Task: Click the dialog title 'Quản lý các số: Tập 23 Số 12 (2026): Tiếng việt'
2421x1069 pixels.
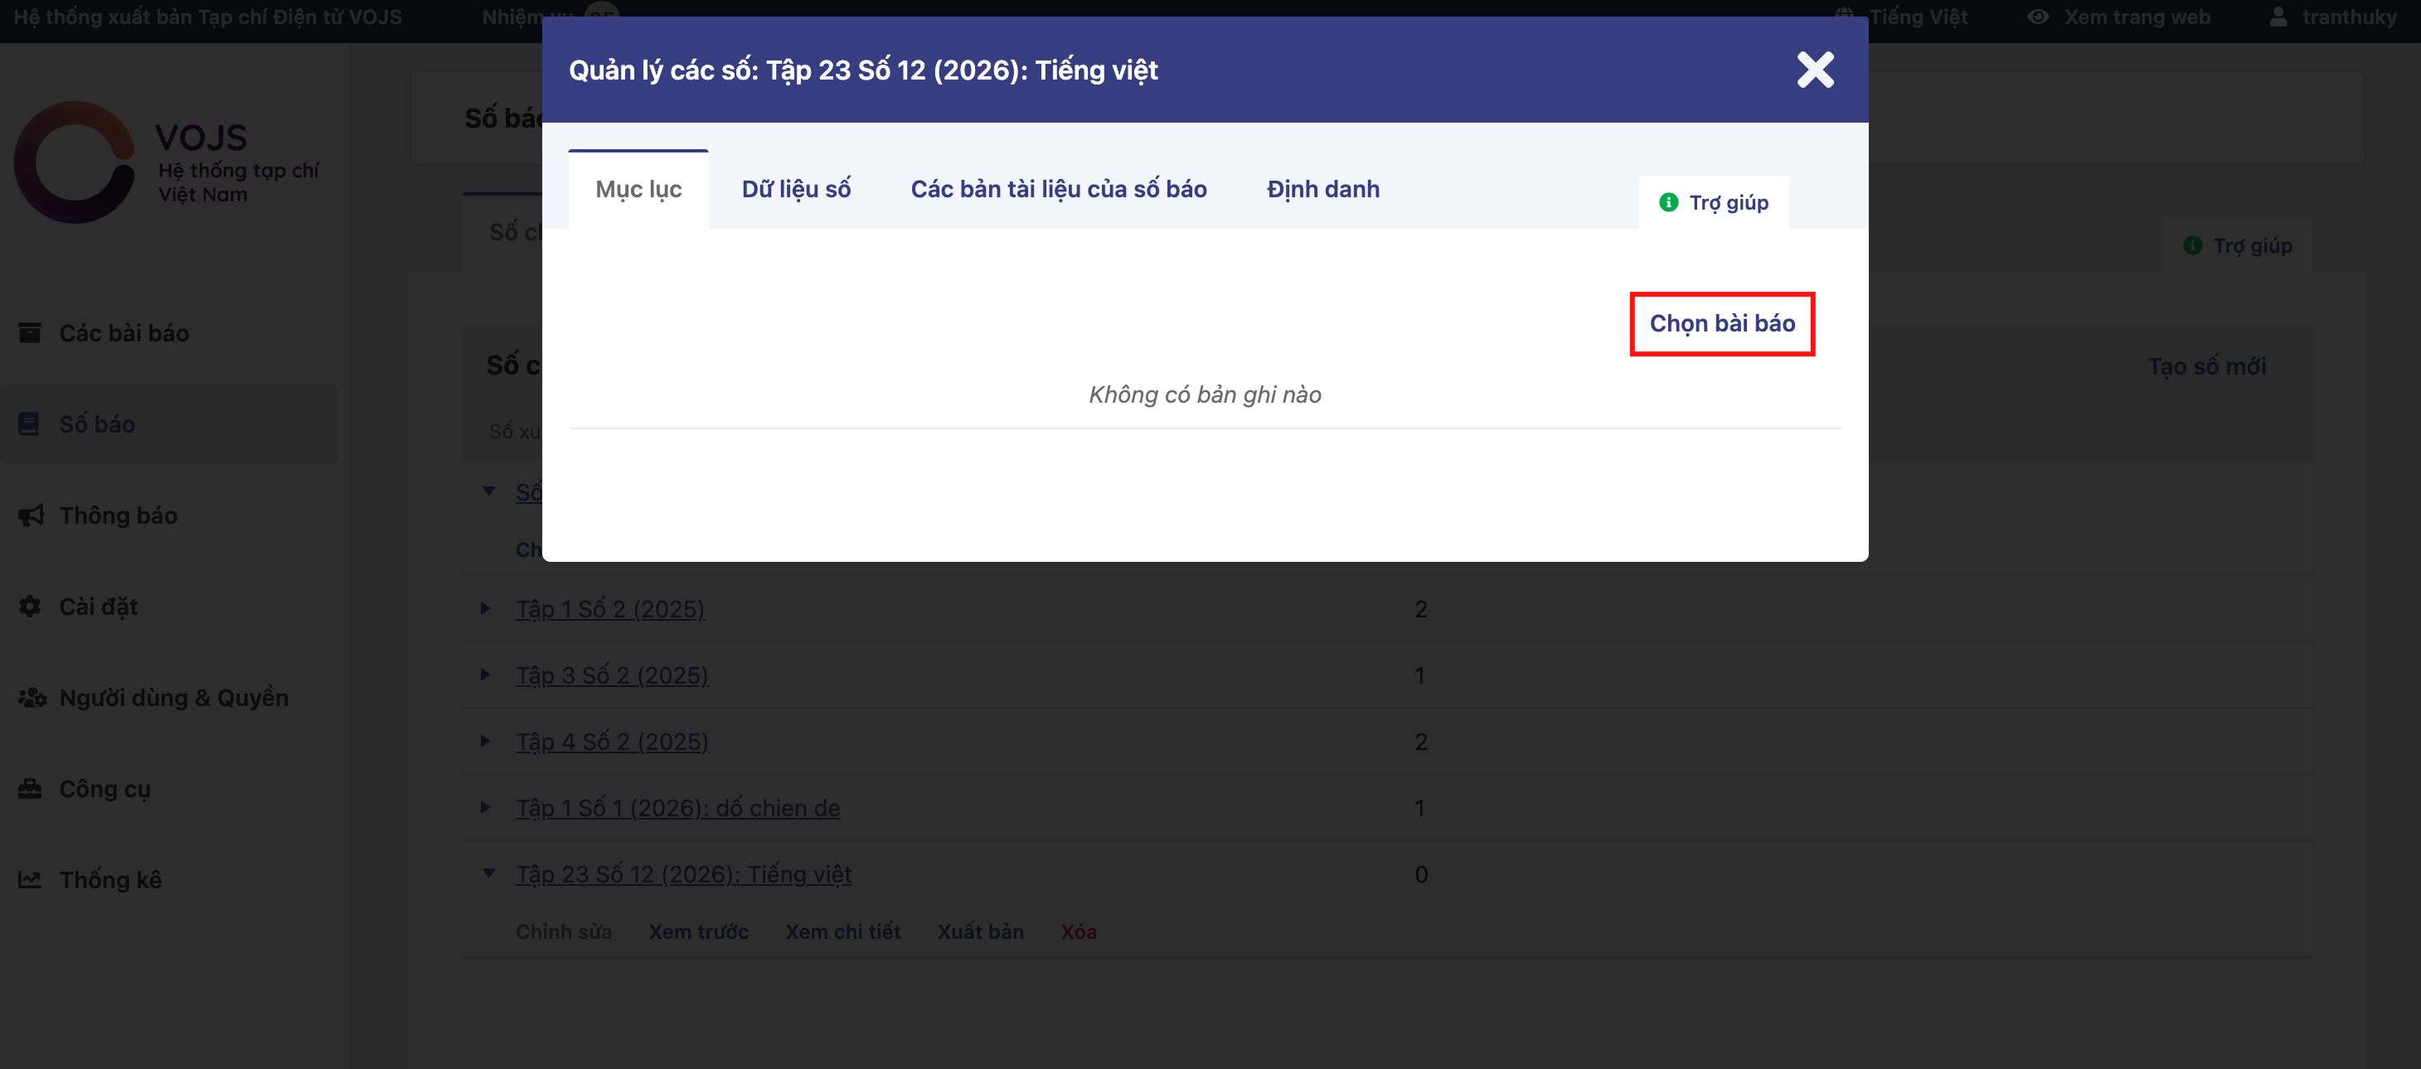Action: pos(863,70)
